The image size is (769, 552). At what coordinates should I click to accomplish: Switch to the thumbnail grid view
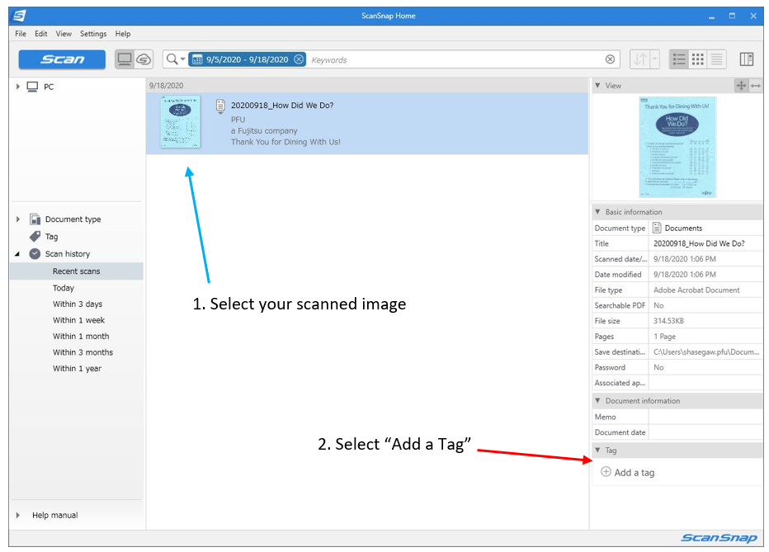[x=698, y=59]
